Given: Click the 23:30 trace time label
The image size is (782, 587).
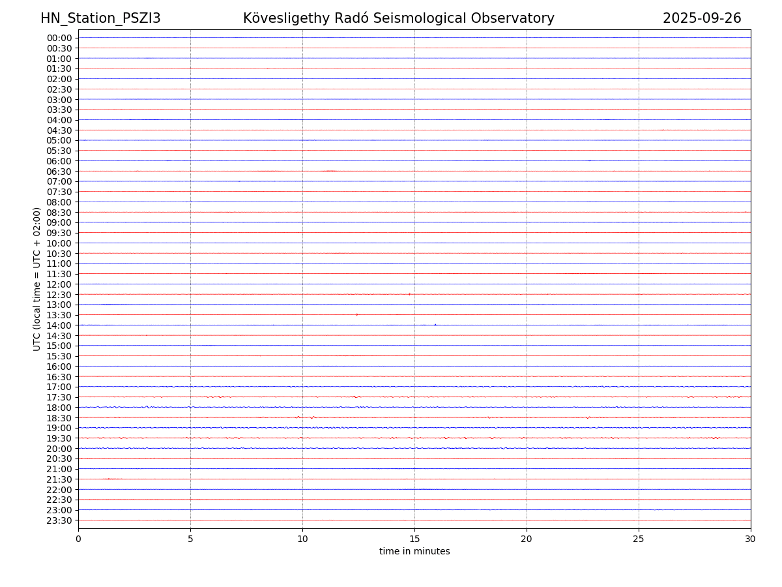Looking at the screenshot, I should click(x=59, y=520).
